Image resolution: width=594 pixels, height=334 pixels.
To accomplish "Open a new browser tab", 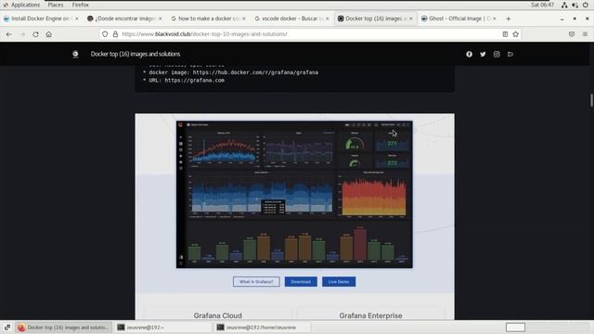I will (x=509, y=19).
